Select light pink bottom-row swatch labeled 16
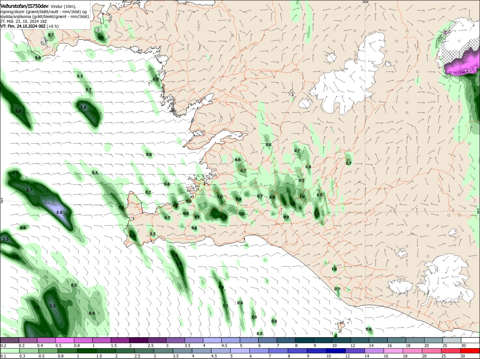 394,351
